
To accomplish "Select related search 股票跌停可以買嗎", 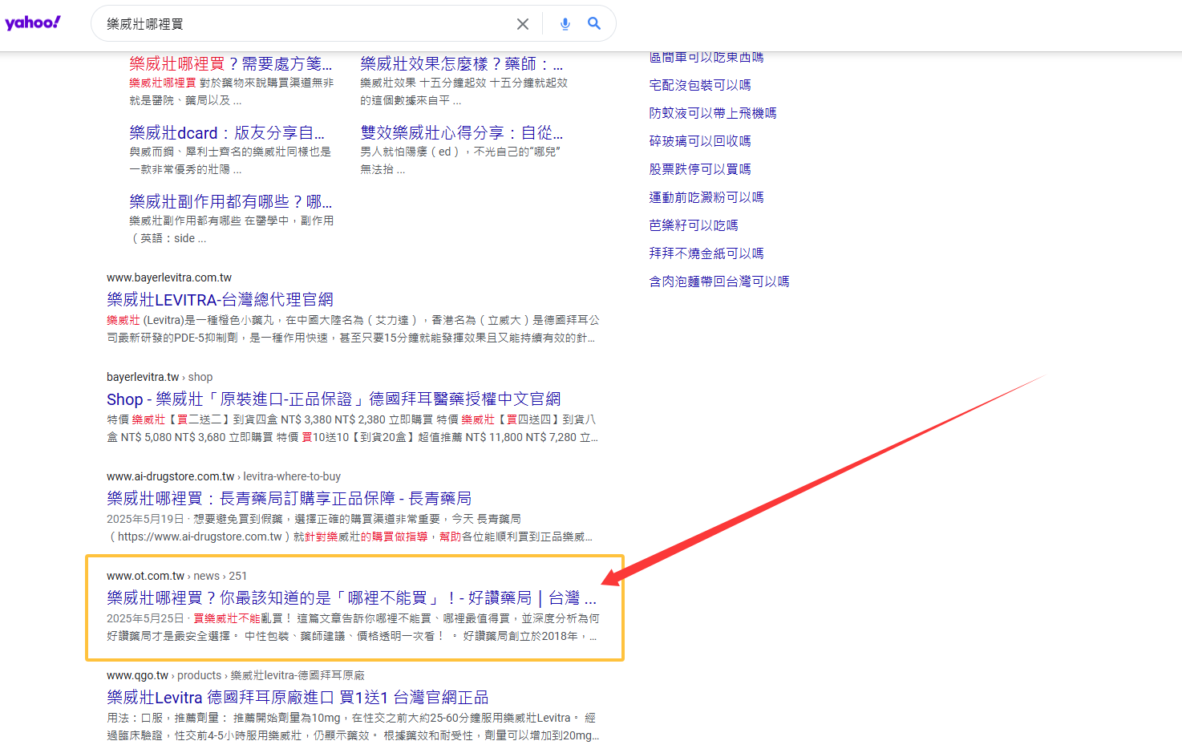I will [700, 169].
